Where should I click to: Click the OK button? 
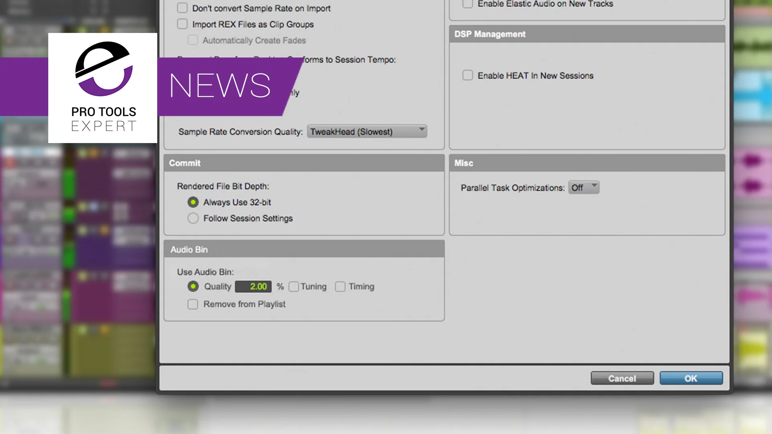click(x=691, y=378)
